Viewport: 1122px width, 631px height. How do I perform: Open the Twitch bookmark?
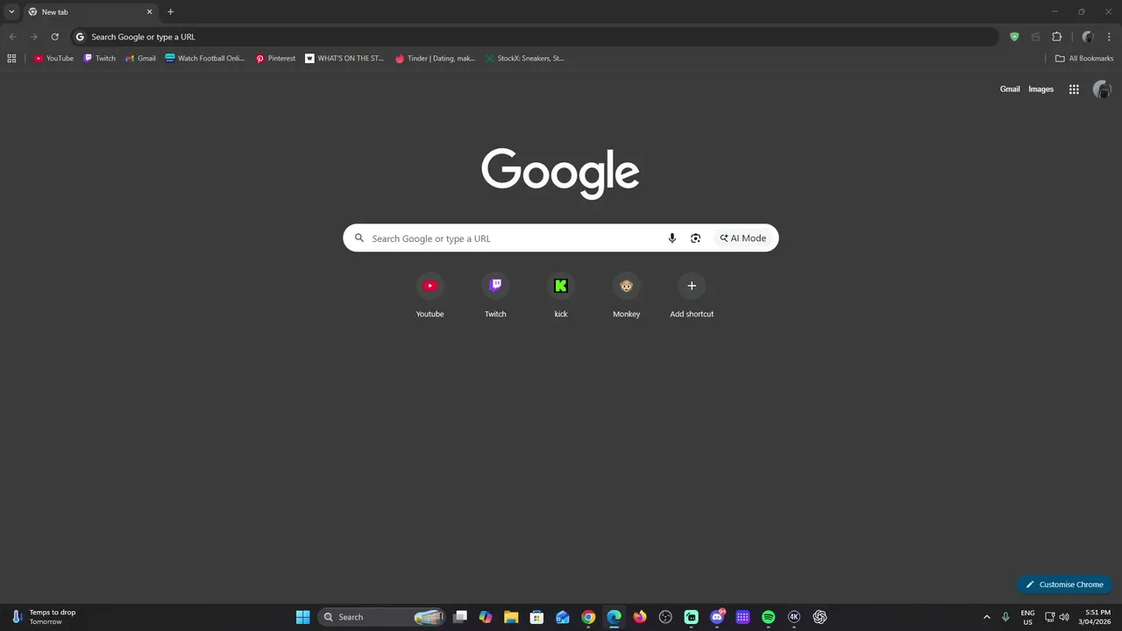click(99, 59)
